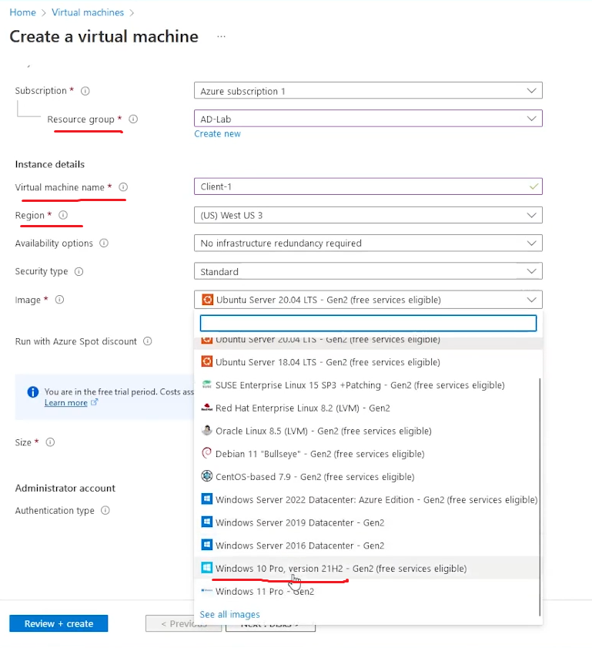Image resolution: width=592 pixels, height=648 pixels.
Task: Click the Review + create button
Action: [x=59, y=623]
